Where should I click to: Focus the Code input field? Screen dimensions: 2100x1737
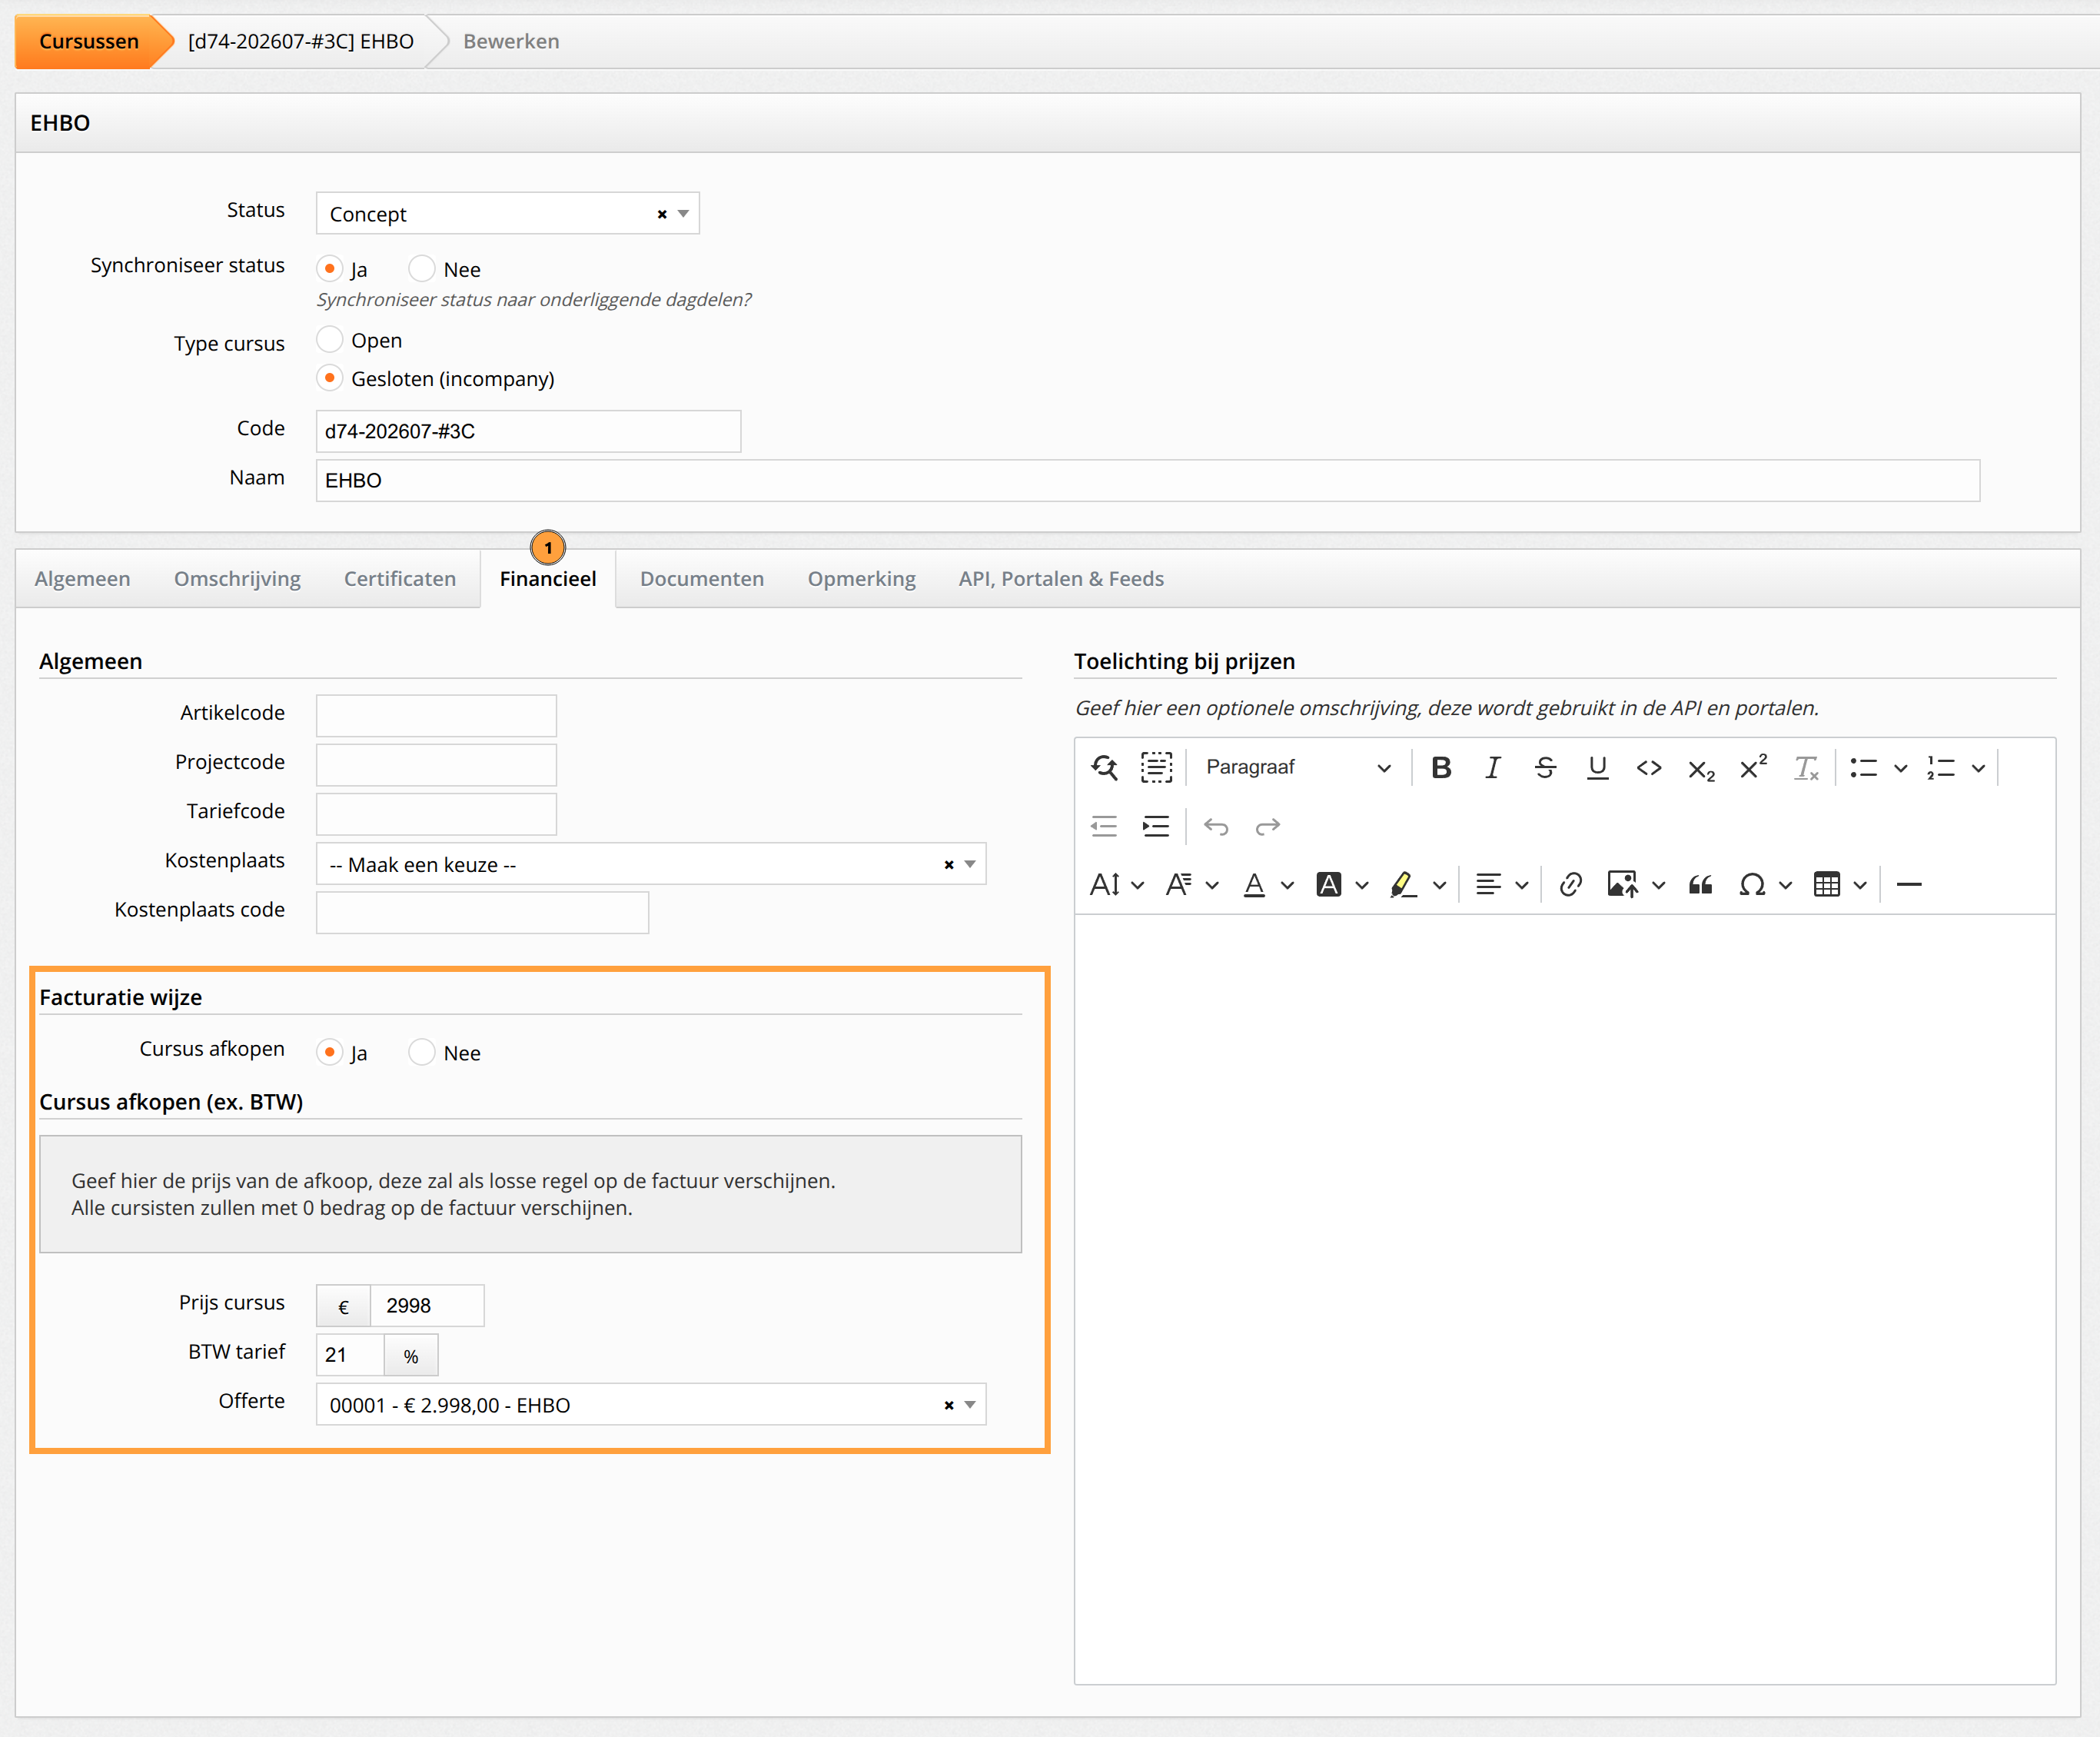[x=528, y=431]
